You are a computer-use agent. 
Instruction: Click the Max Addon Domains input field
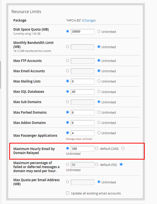pyautogui.click(x=83, y=123)
